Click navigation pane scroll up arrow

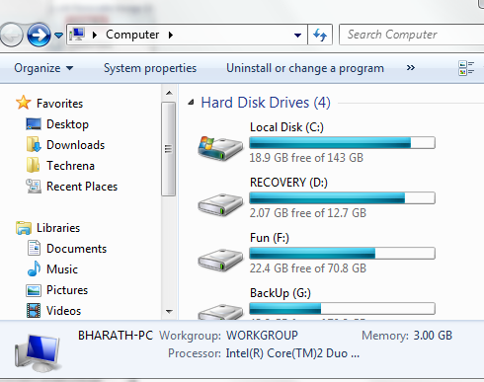click(x=169, y=93)
